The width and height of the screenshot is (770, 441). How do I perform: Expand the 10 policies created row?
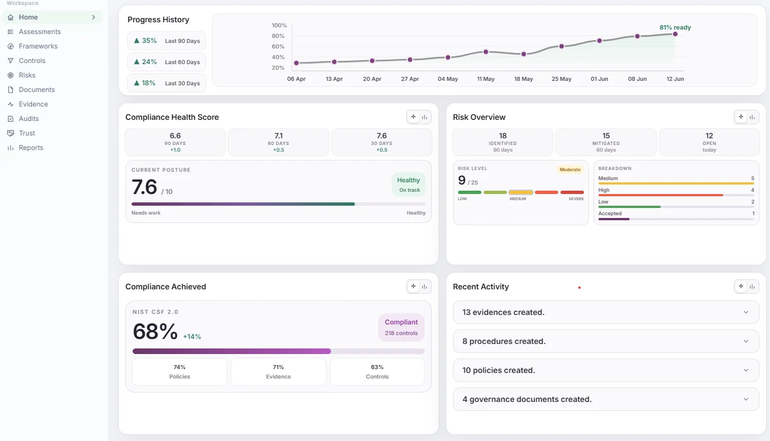pos(606,370)
